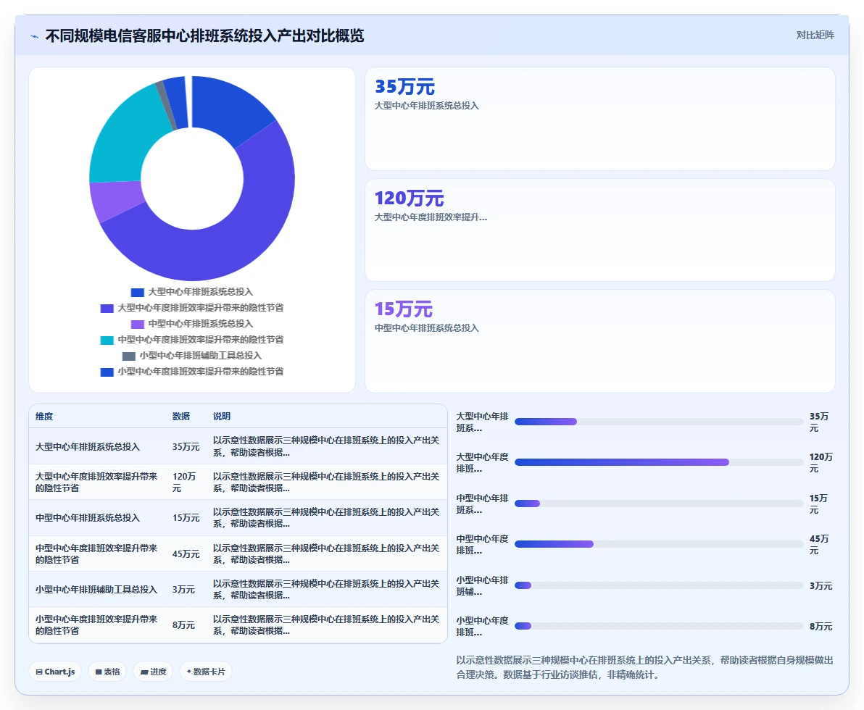Click the description text in the 15万元 table row
The image size is (864, 710).
(x=326, y=518)
